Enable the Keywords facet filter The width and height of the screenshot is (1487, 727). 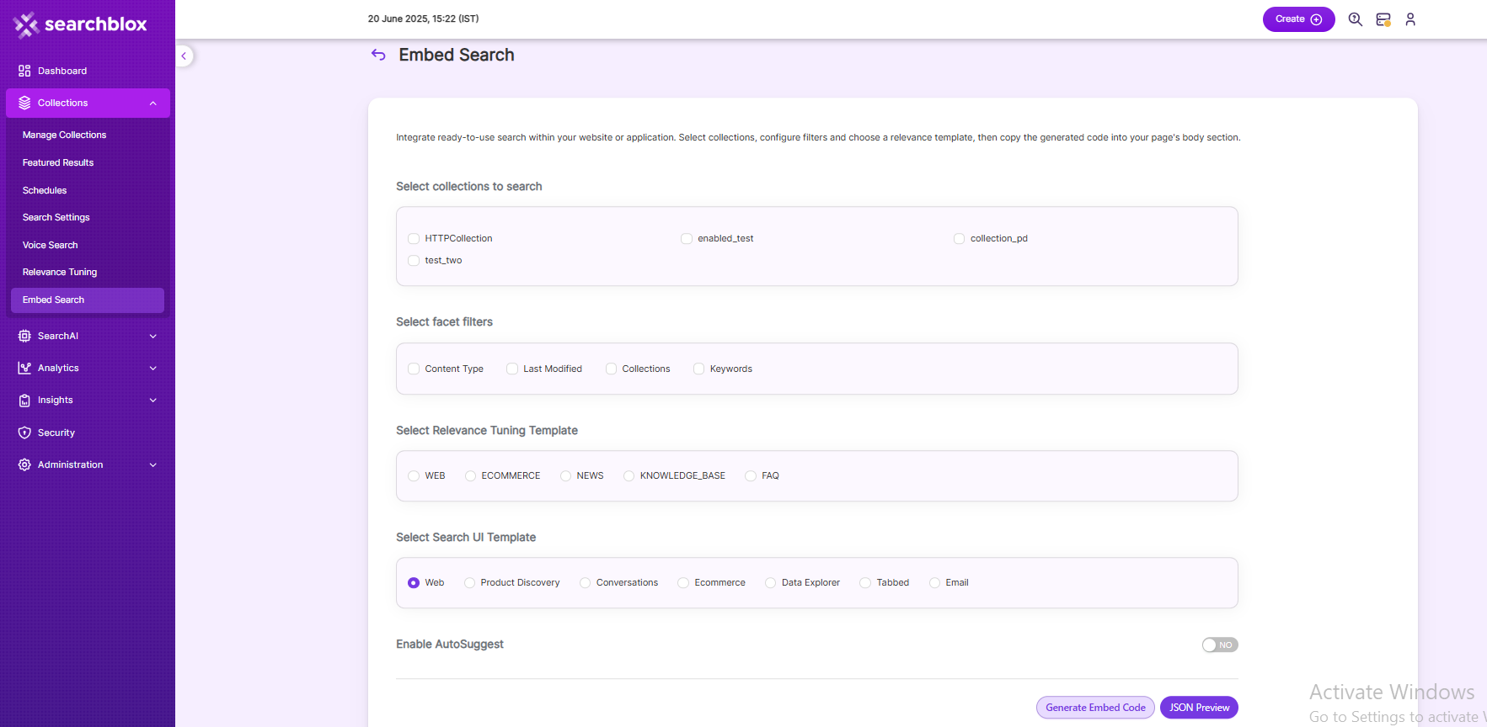click(x=698, y=369)
